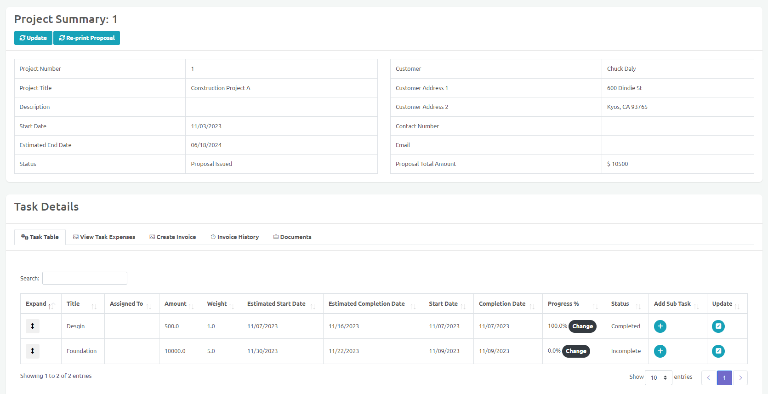Expand the Foundation task row
The image size is (768, 394).
[x=33, y=351]
